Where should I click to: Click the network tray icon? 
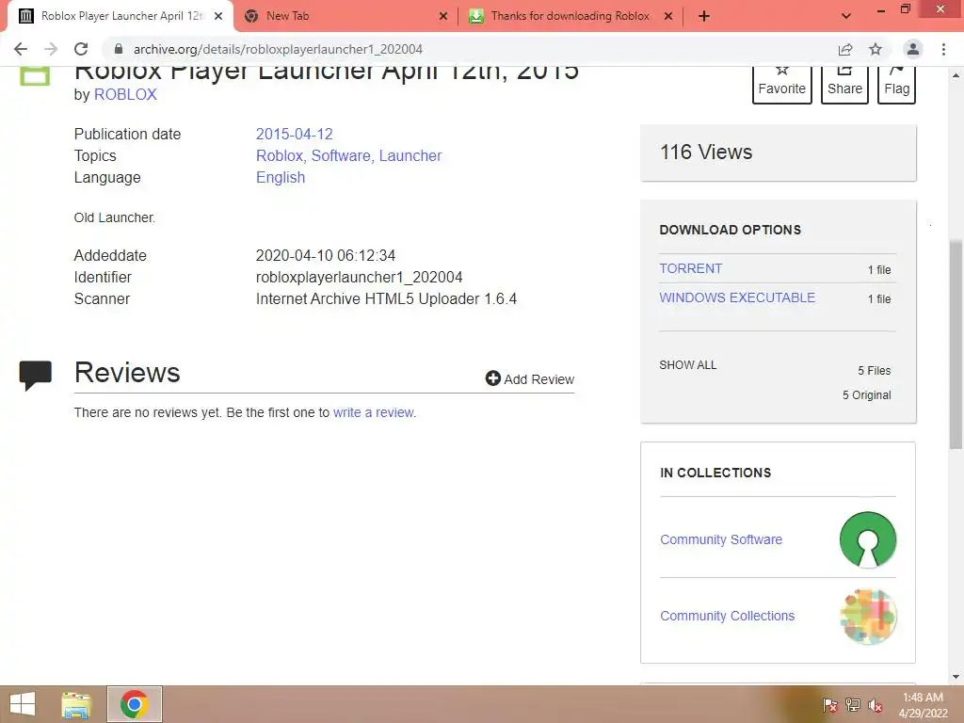point(853,705)
